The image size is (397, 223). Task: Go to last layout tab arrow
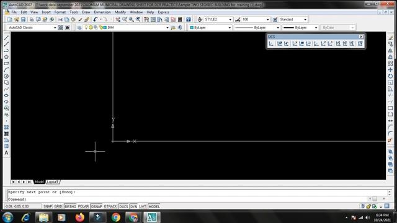29,181
